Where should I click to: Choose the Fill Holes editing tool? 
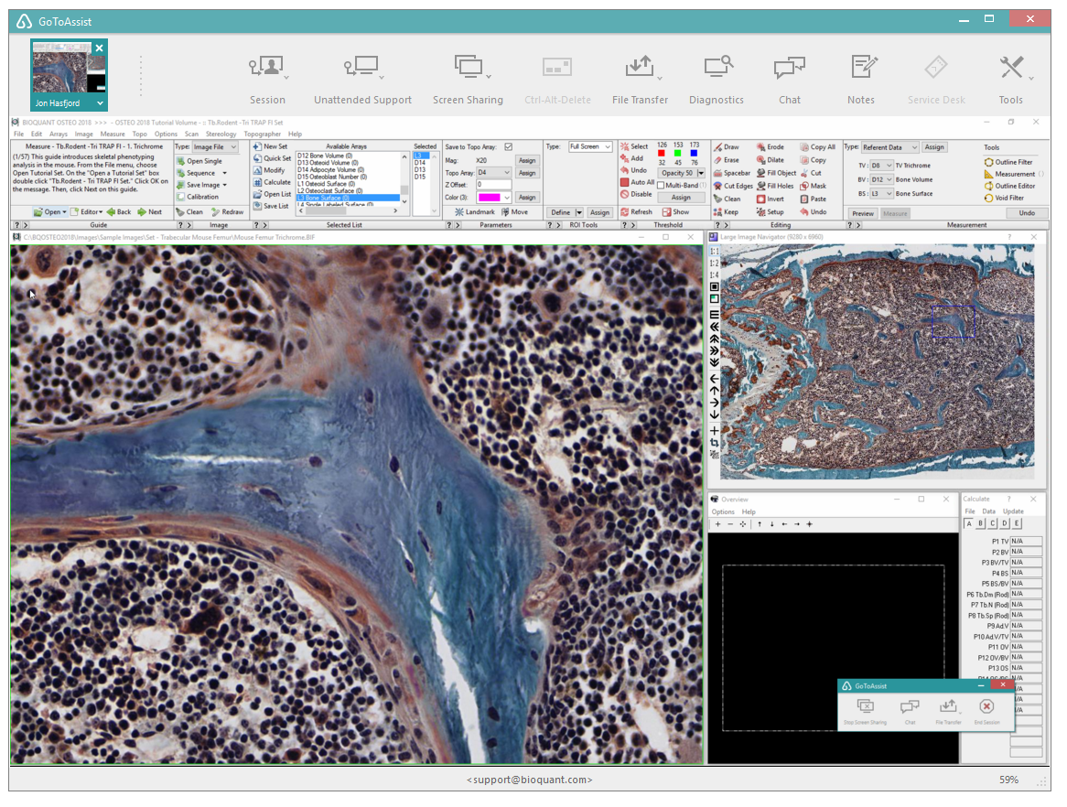click(775, 186)
